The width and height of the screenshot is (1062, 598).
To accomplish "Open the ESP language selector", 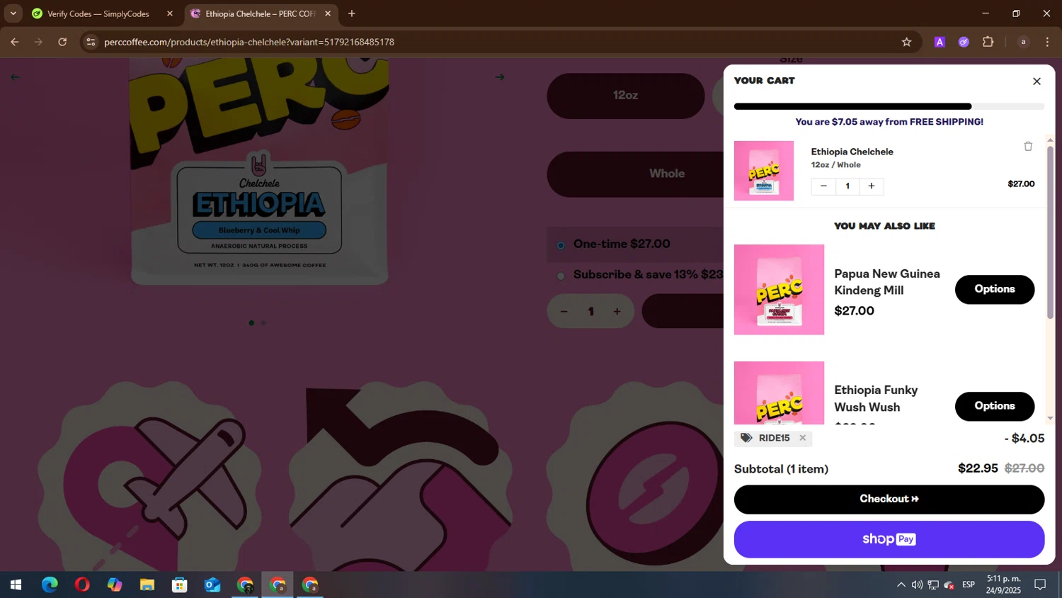I will tap(969, 585).
